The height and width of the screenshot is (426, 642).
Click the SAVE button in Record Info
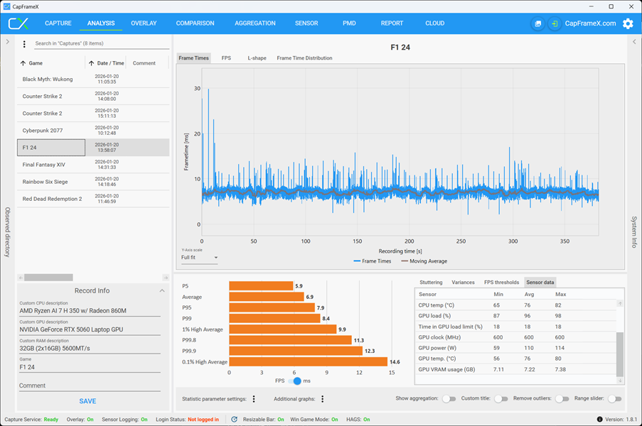pyautogui.click(x=87, y=401)
